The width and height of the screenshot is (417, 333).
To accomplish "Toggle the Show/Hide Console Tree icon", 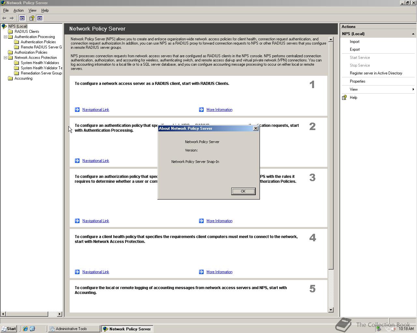I will 22,18.
